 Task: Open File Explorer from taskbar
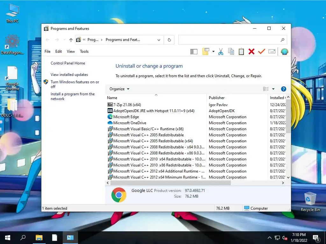click(39, 238)
